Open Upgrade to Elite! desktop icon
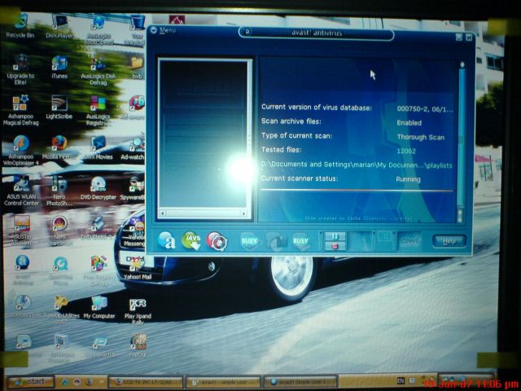Viewport: 521px width, 391px height. pyautogui.click(x=20, y=69)
